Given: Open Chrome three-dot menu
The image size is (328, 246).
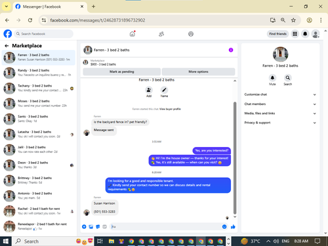Looking at the screenshot, I should (x=321, y=20).
